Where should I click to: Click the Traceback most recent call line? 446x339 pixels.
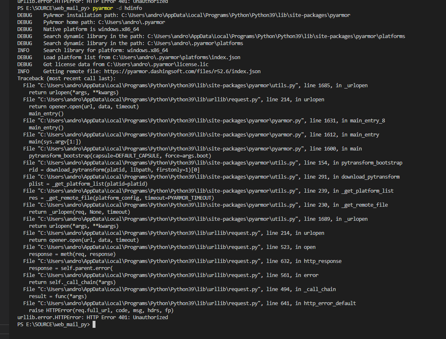pos(66,78)
